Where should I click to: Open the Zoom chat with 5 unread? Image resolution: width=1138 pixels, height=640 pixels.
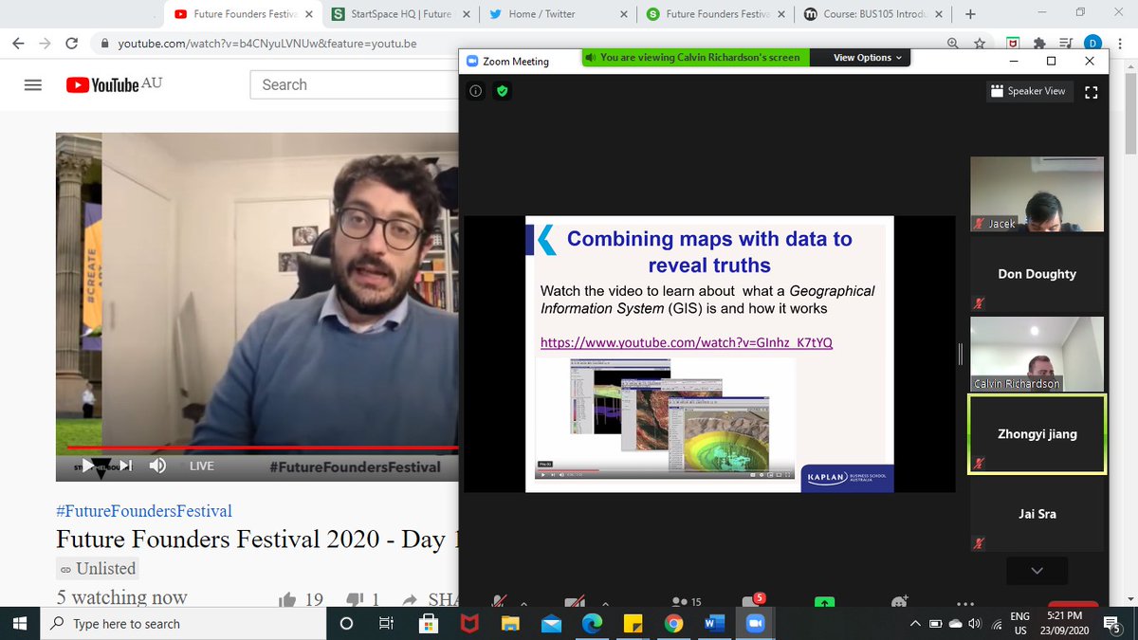(752, 600)
